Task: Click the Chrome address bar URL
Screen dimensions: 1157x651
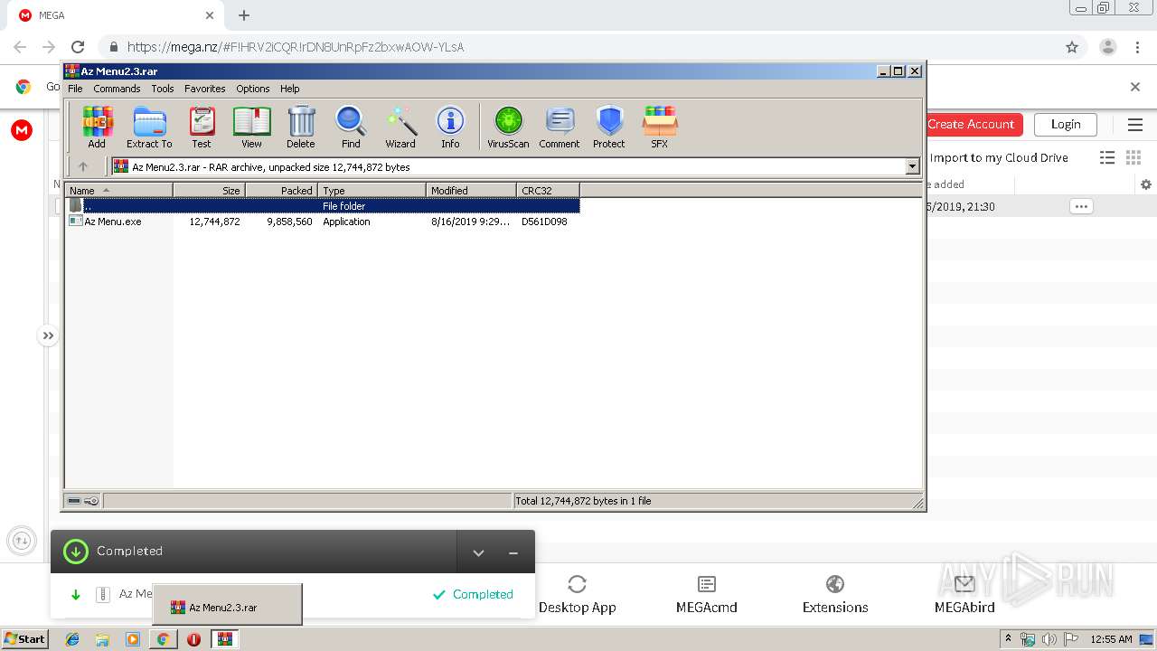Action: [x=296, y=47]
